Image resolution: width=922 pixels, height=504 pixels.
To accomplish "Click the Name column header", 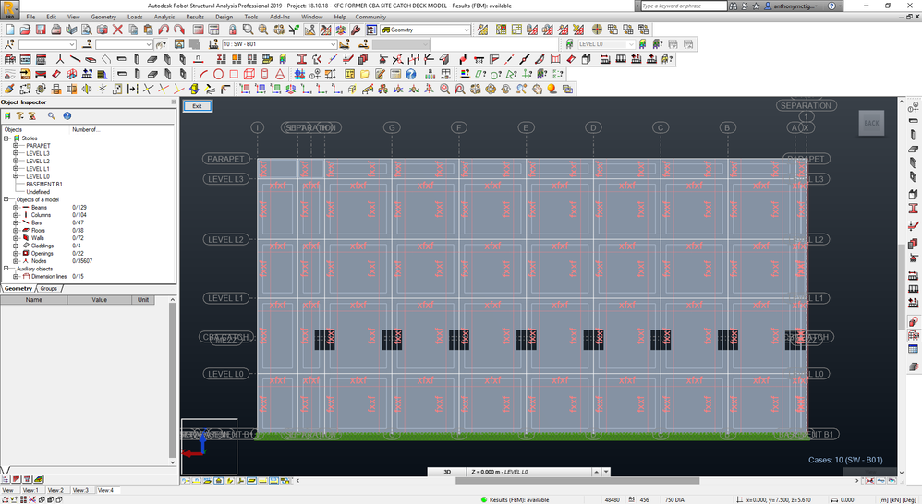I will [x=33, y=300].
